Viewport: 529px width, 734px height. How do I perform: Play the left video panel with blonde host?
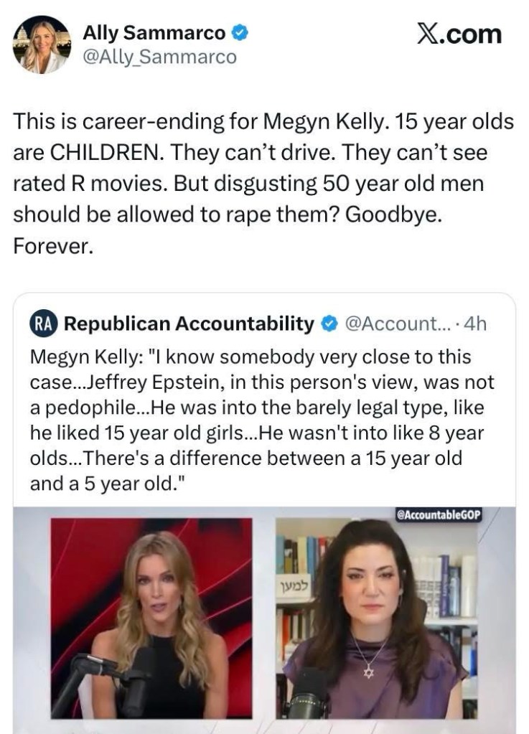click(151, 617)
